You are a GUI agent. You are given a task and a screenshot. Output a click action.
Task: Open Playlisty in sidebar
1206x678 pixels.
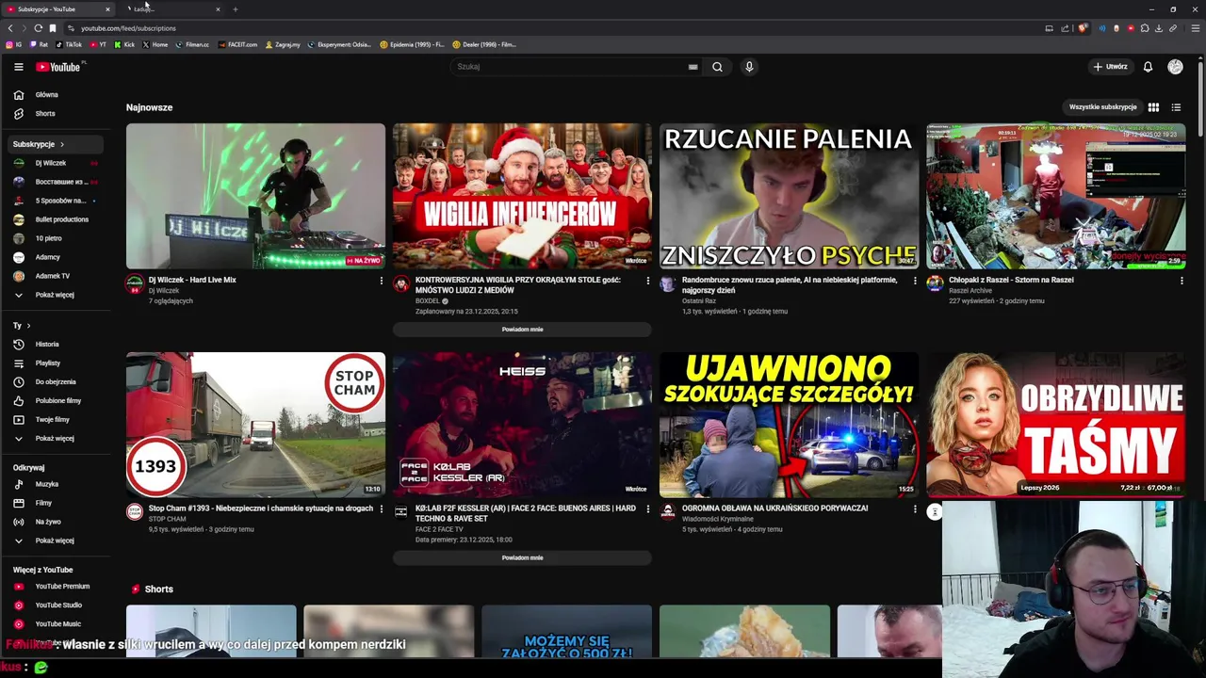(x=55, y=363)
